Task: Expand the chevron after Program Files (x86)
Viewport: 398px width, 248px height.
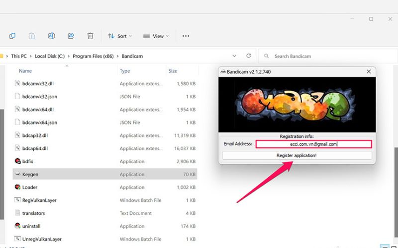Action: pos(118,56)
